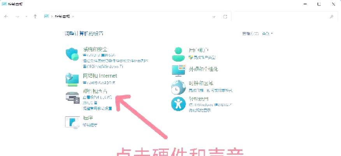The height and width of the screenshot is (156, 341).
Task: Click the search magnifier icon
Action: pyautogui.click(x=331, y=16)
